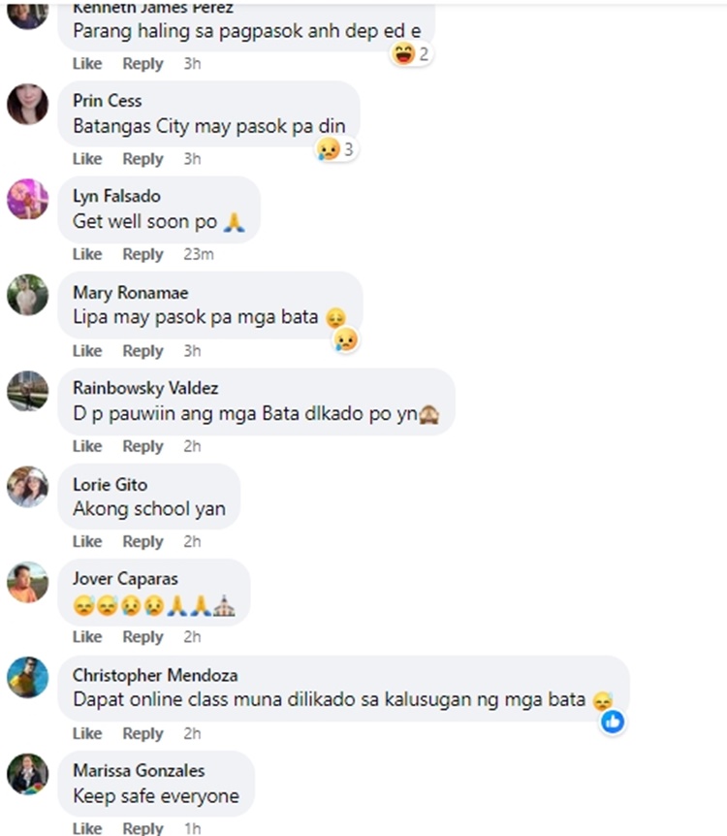
Task: Click the crying reaction on Mary Ronamae's comment
Action: [346, 339]
